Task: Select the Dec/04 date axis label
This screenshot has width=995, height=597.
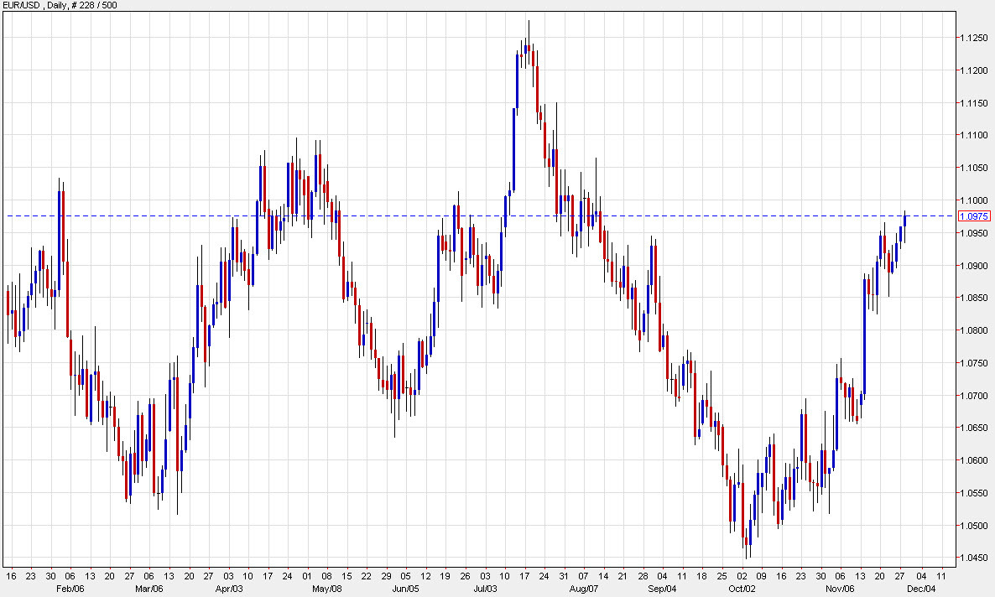Action: tap(921, 588)
